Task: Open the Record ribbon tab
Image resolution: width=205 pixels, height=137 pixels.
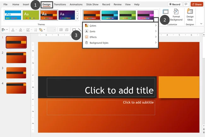Action: 106,4
